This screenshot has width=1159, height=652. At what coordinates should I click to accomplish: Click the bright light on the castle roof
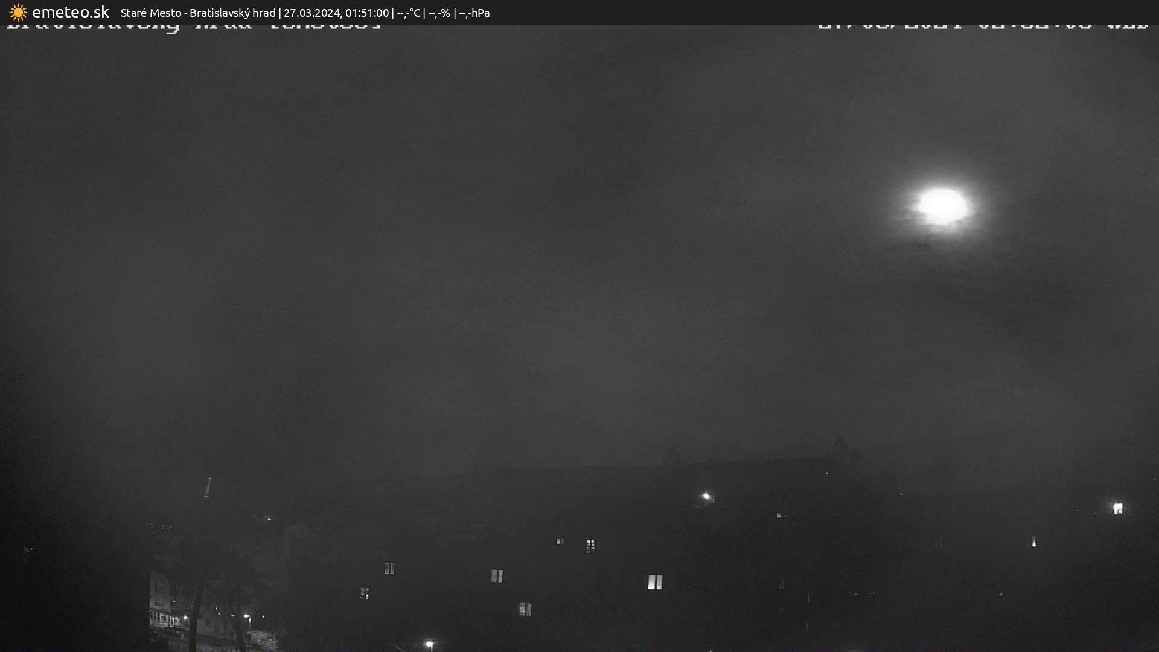coord(706,496)
